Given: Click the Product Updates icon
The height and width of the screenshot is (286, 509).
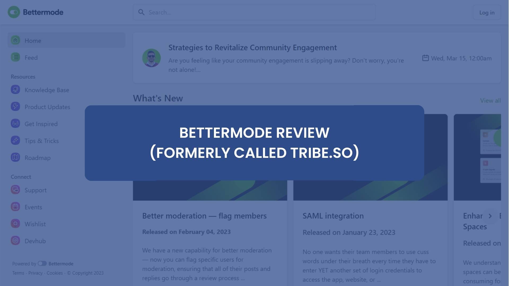Looking at the screenshot, I should tap(15, 106).
